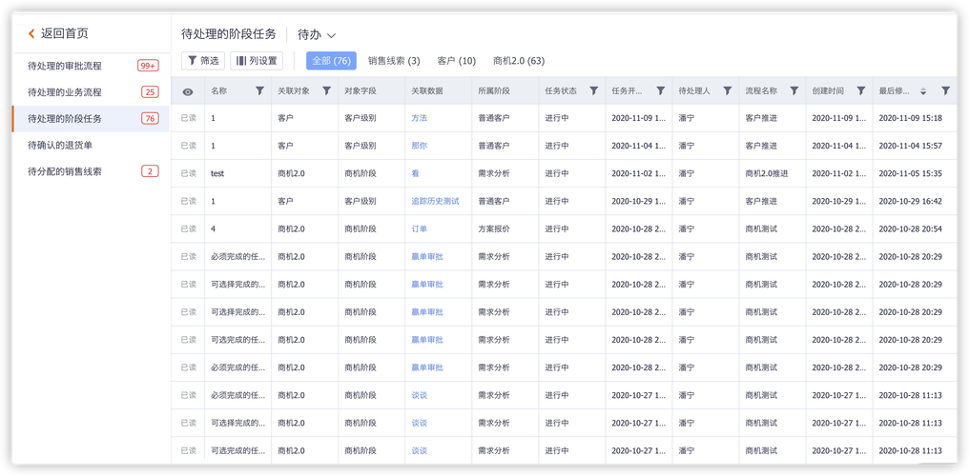Screen dimensions: 969x476
Task: Open the filter icon on the 流程名称 column
Action: click(794, 90)
